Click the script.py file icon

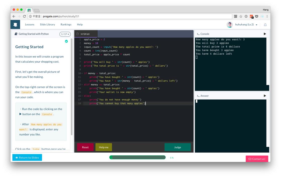click(78, 34)
